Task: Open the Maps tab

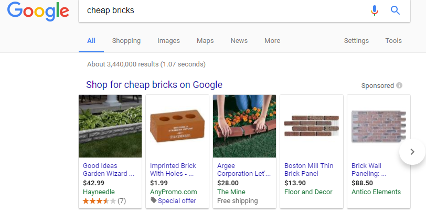Action: tap(205, 41)
